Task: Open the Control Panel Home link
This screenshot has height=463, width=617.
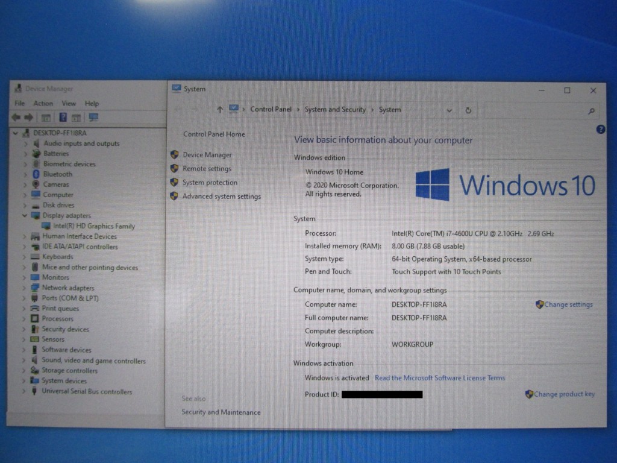Action: (214, 134)
